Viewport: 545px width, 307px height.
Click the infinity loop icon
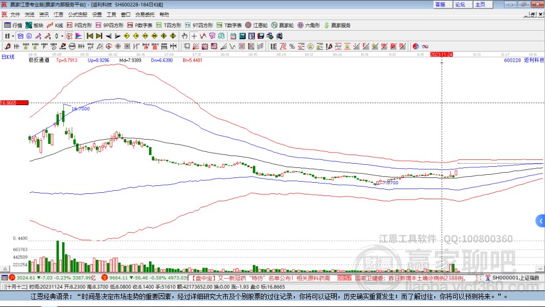click(425, 47)
